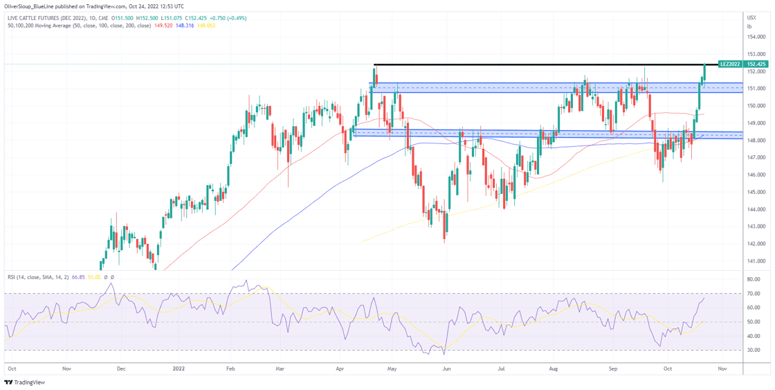
Task: Click the Feb label on time axis
Action: (230, 369)
